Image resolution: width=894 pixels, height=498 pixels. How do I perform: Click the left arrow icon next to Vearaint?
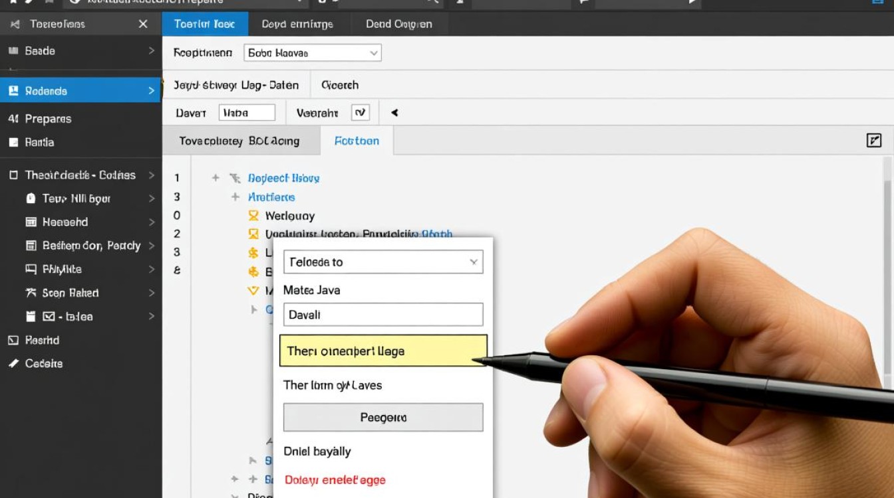click(394, 113)
